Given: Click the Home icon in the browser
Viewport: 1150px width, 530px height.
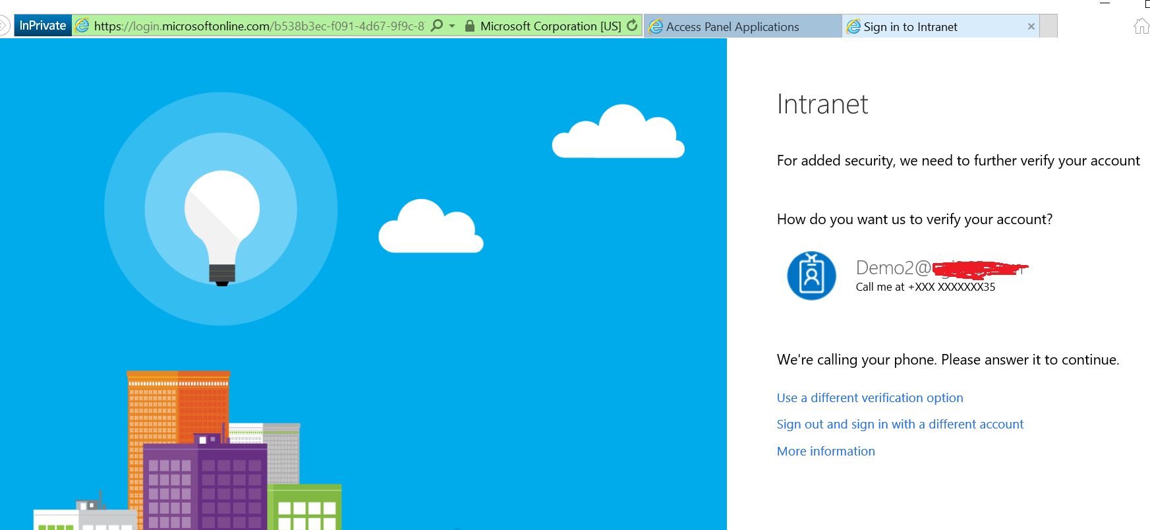Looking at the screenshot, I should 1141,26.
